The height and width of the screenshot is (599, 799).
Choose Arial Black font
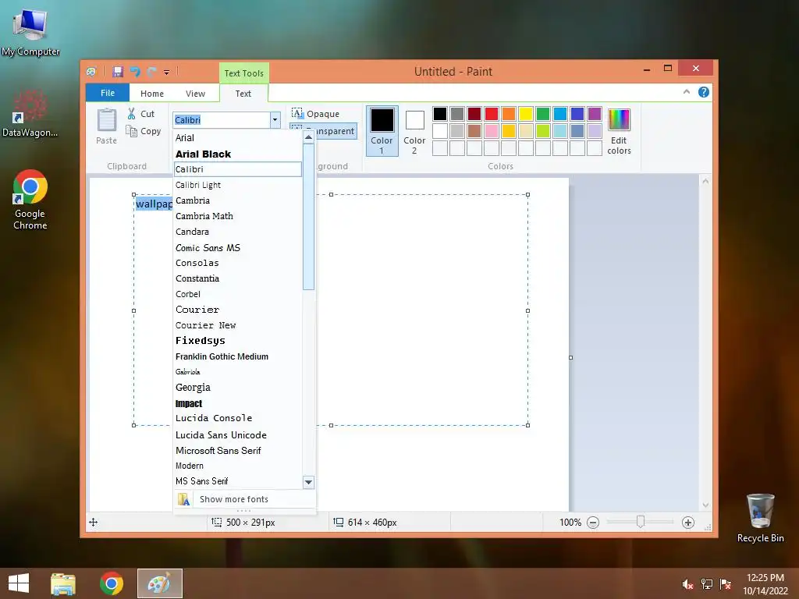pyautogui.click(x=238, y=154)
